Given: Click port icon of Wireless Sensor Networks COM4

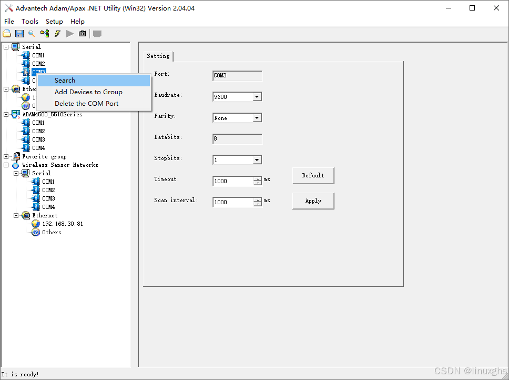Looking at the screenshot, I should point(36,207).
